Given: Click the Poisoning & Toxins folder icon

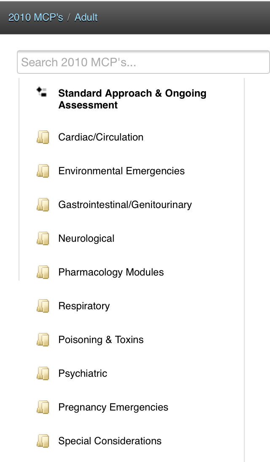Looking at the screenshot, I should (43, 340).
